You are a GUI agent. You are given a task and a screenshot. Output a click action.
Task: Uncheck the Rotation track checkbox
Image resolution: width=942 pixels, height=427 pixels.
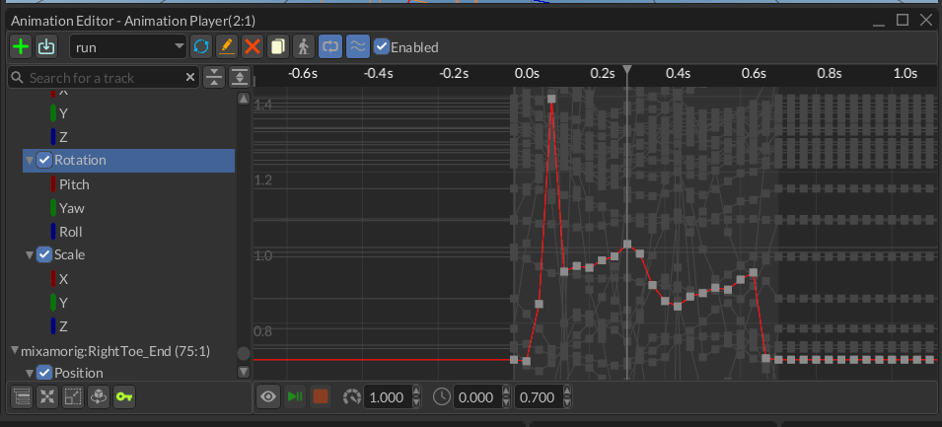coord(43,160)
